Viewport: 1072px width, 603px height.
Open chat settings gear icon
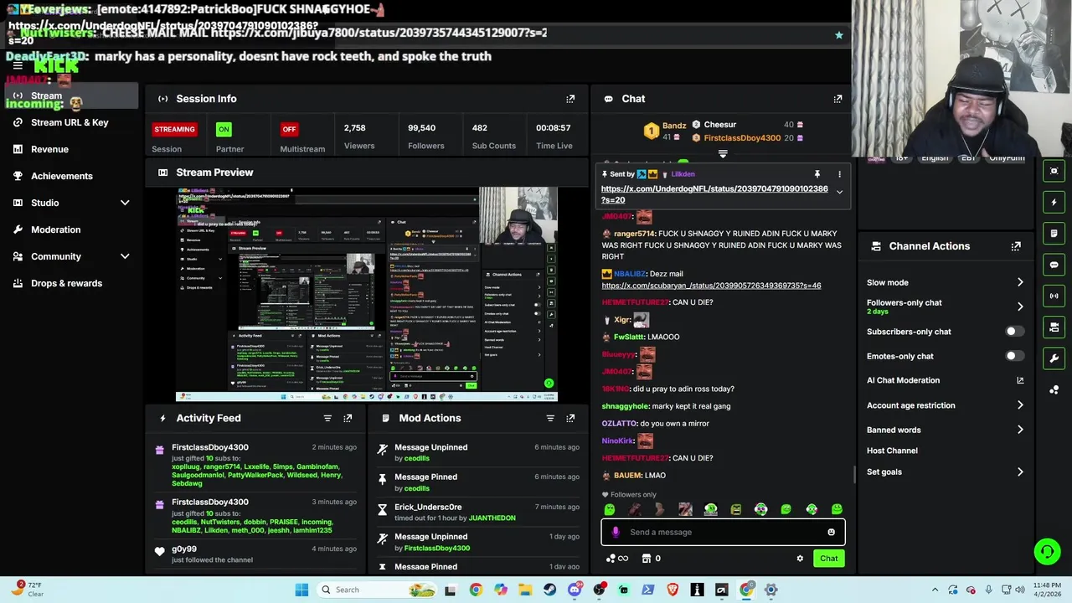tap(800, 559)
